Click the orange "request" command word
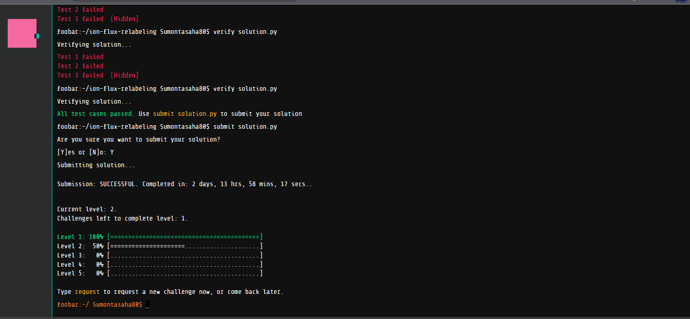690x319 pixels. click(87, 292)
